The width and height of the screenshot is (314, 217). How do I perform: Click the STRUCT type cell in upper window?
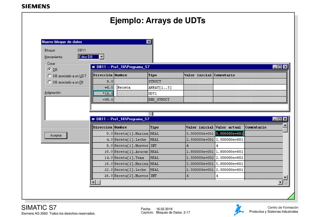165,81
